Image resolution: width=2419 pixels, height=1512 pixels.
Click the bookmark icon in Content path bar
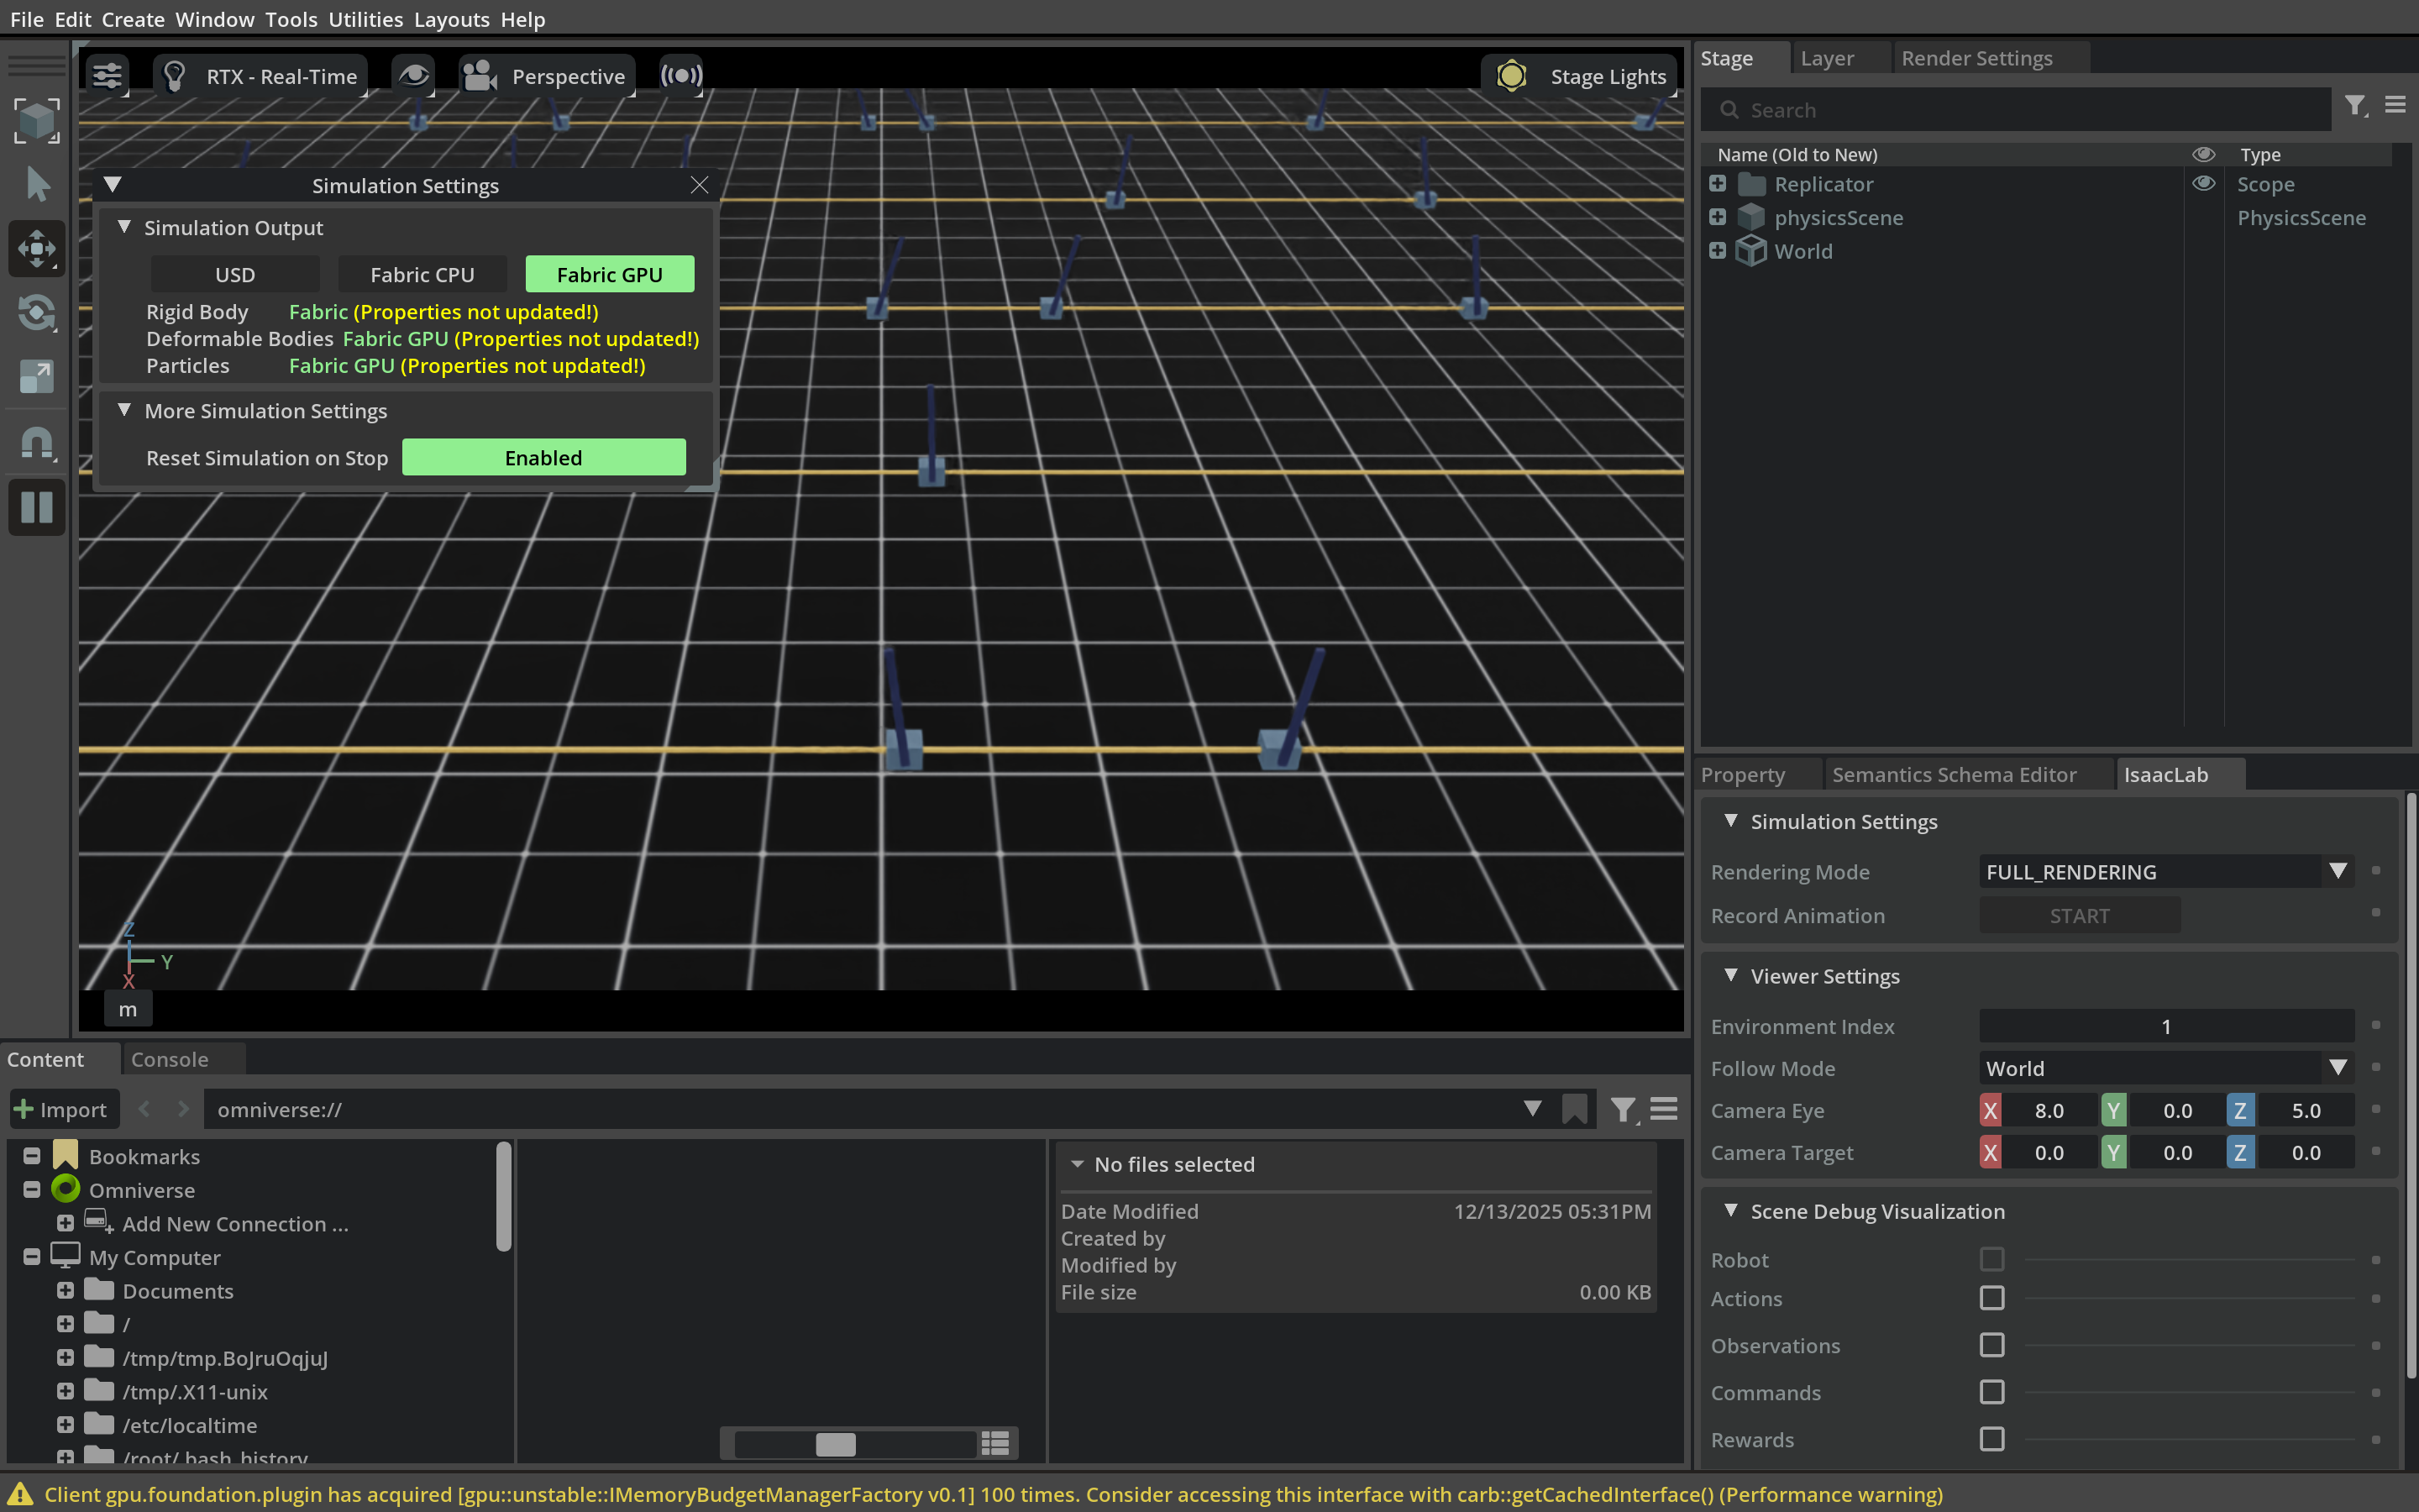coord(1574,1109)
